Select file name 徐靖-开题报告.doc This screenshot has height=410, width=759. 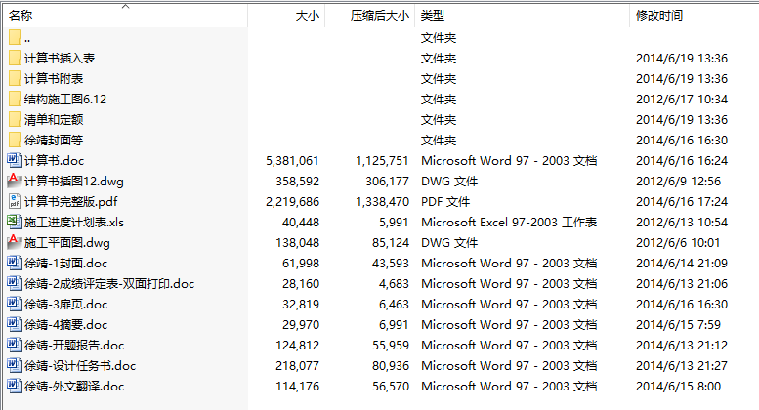pos(74,346)
